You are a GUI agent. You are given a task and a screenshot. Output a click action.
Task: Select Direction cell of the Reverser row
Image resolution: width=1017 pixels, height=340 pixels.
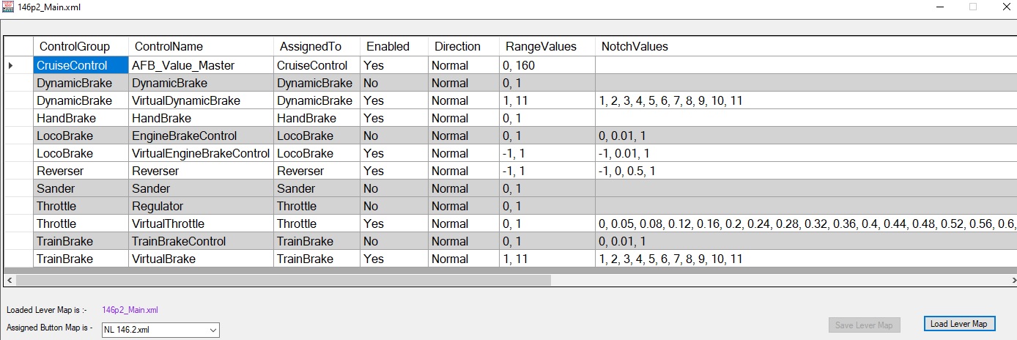coord(463,171)
